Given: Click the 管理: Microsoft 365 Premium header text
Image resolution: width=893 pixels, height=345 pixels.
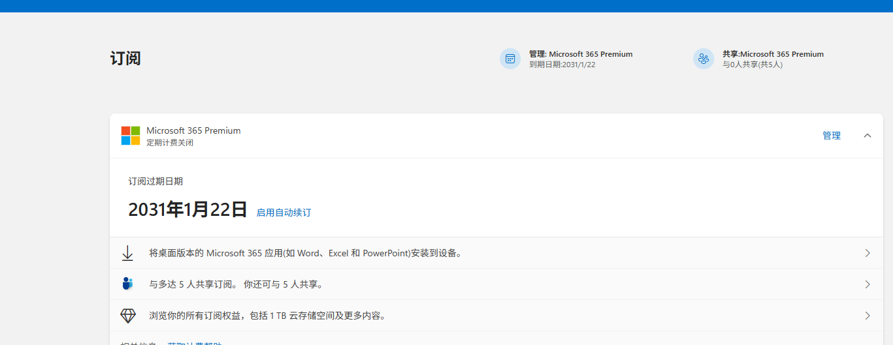Looking at the screenshot, I should [x=581, y=54].
